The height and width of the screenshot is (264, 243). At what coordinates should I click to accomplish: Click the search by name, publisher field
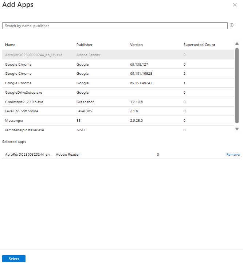click(115, 26)
